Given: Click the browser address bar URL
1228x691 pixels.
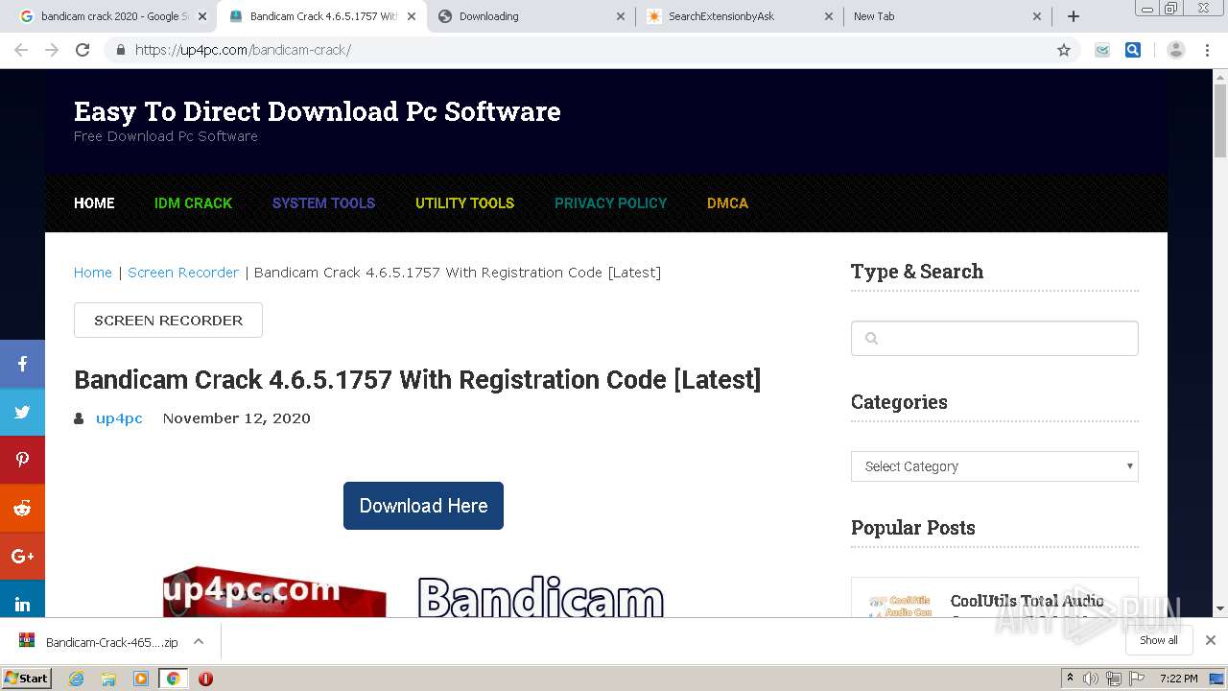Looking at the screenshot, I should click(x=243, y=50).
